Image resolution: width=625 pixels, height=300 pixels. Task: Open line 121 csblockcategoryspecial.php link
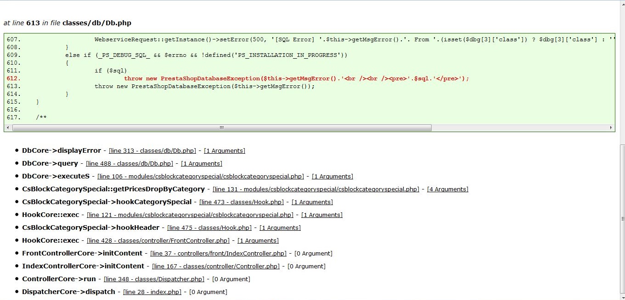[190, 215]
